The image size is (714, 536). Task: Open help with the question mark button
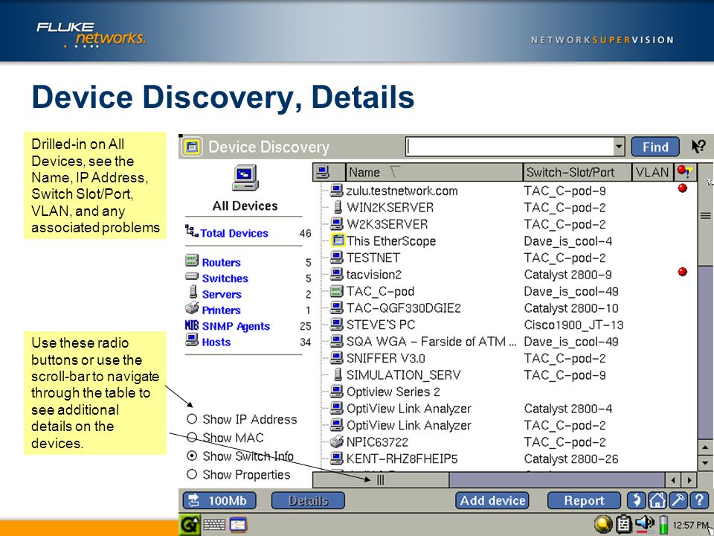click(699, 500)
